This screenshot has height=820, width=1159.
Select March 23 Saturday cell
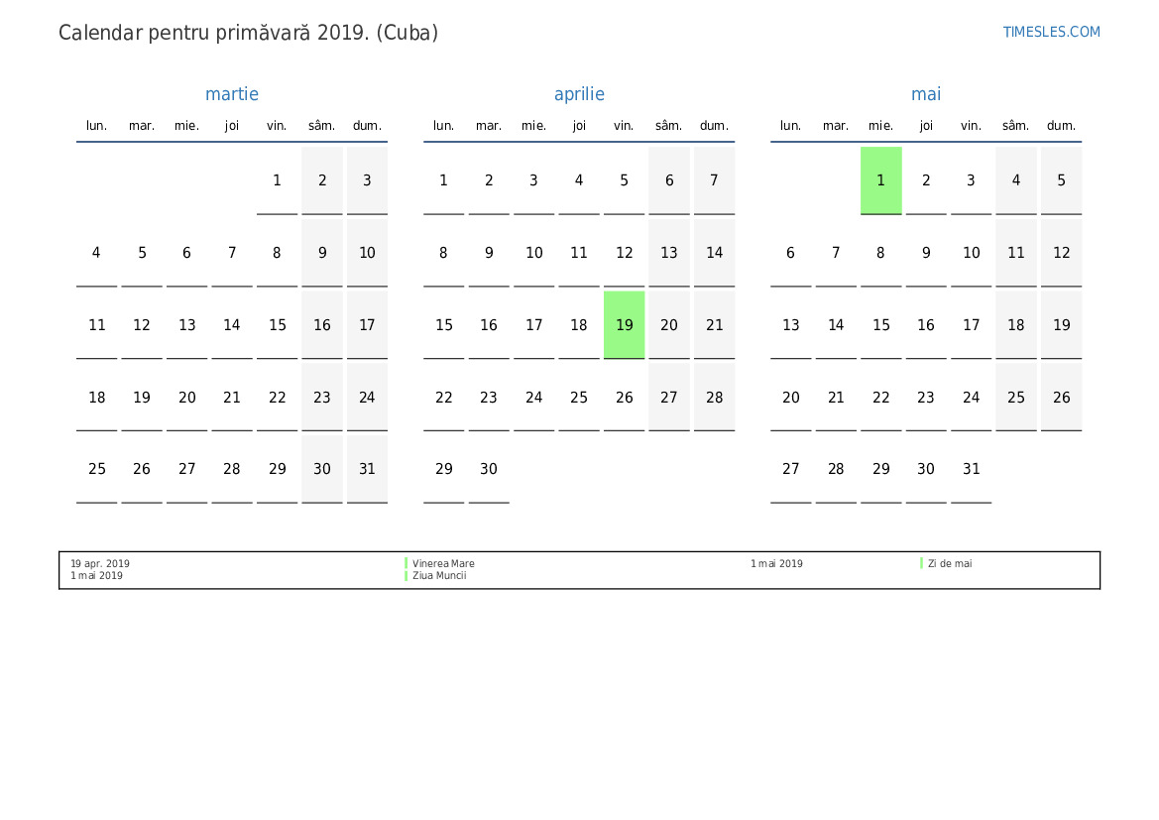click(321, 397)
